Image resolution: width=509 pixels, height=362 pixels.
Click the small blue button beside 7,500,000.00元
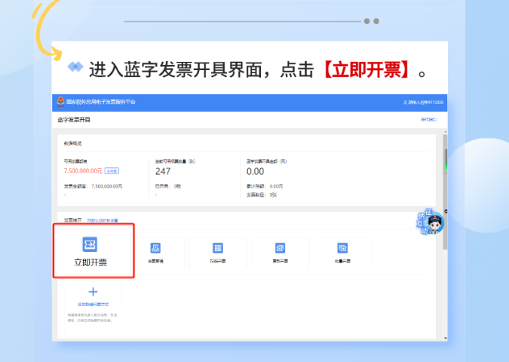[112, 170]
